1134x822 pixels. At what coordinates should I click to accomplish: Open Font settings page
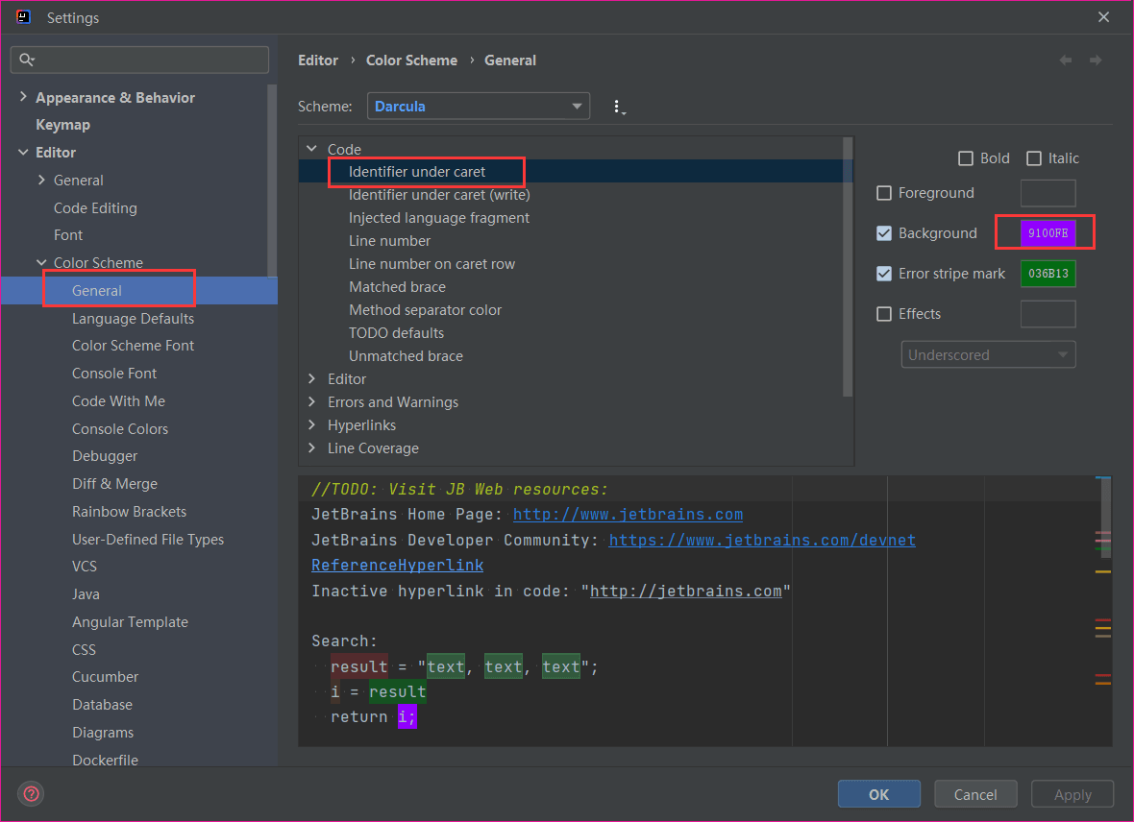pyautogui.click(x=68, y=235)
